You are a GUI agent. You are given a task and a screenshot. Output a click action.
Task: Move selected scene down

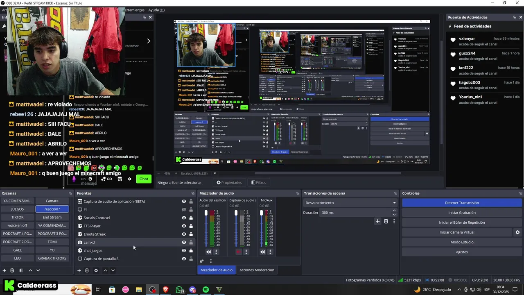click(38, 270)
